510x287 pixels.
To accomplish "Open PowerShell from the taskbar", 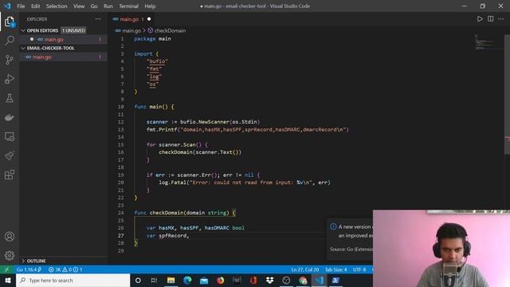I will 335,280.
